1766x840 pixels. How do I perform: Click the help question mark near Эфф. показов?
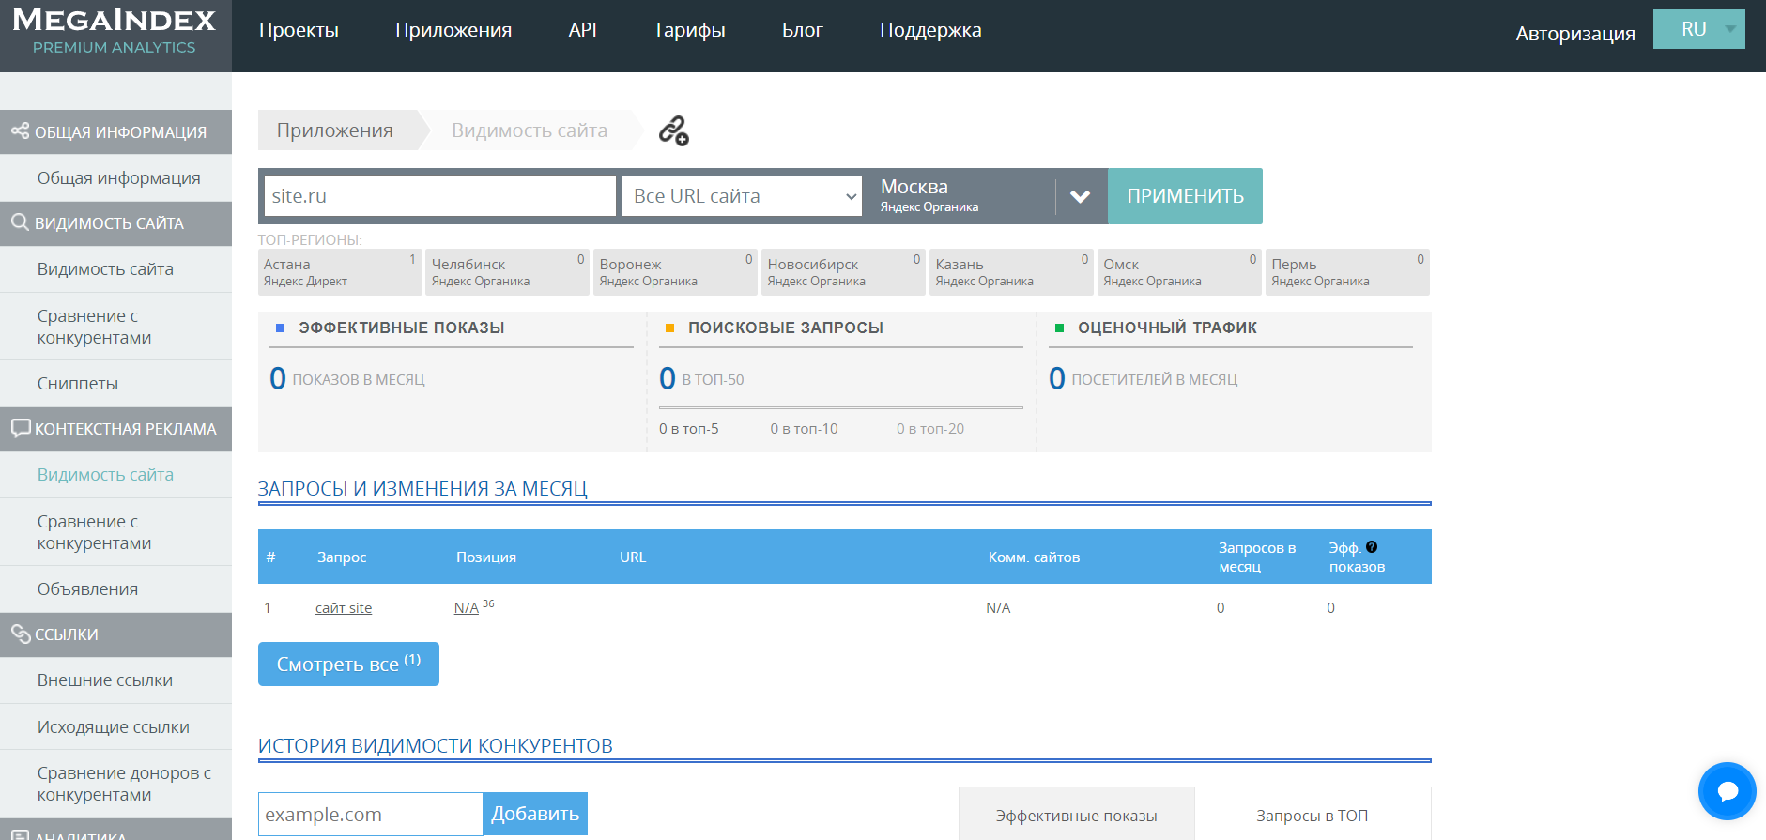coord(1372,547)
